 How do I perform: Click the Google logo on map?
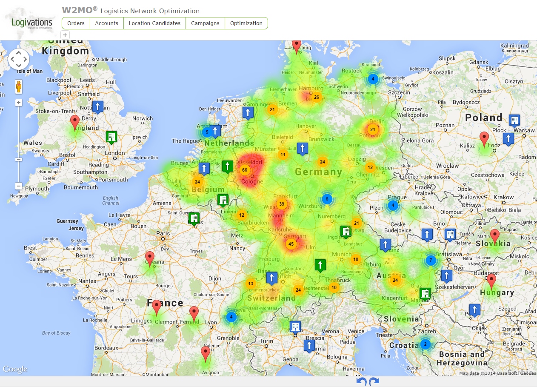15,369
